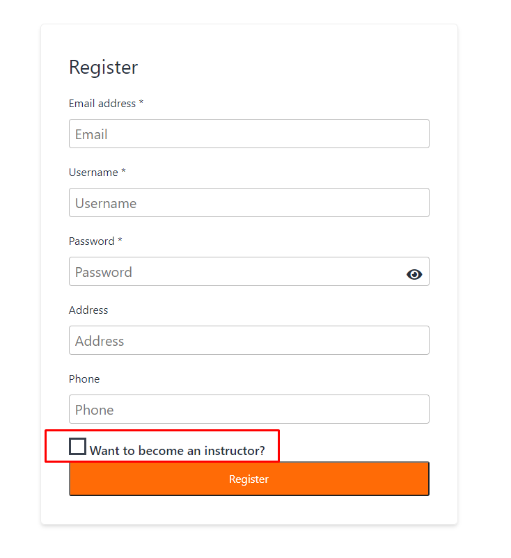This screenshot has height=558, width=511.
Task: Click into the Username text box
Action: point(249,202)
